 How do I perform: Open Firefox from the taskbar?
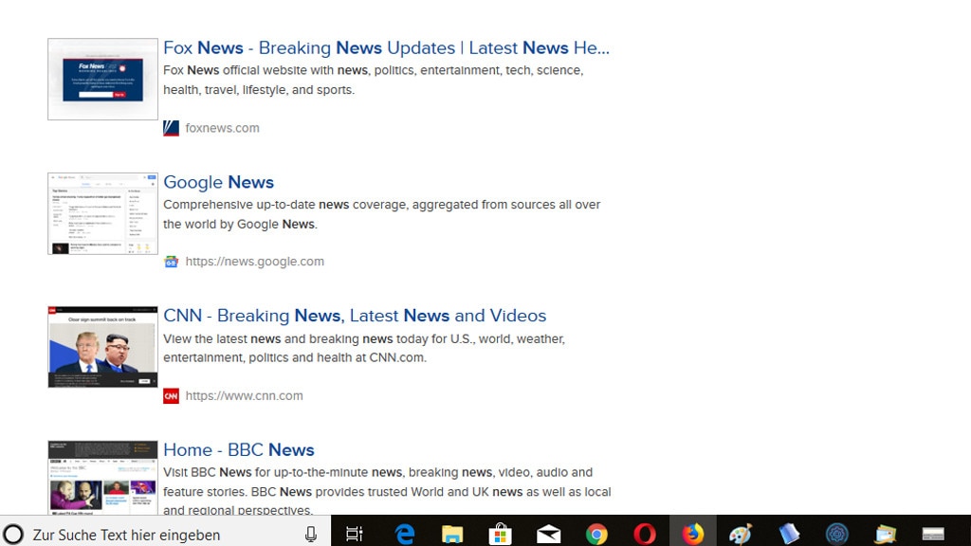[693, 533]
